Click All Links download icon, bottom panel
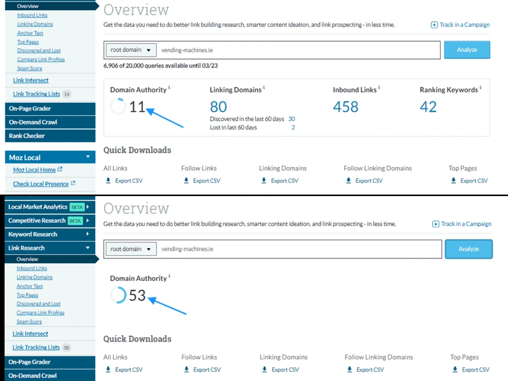This screenshot has height=381, width=508. [108, 369]
